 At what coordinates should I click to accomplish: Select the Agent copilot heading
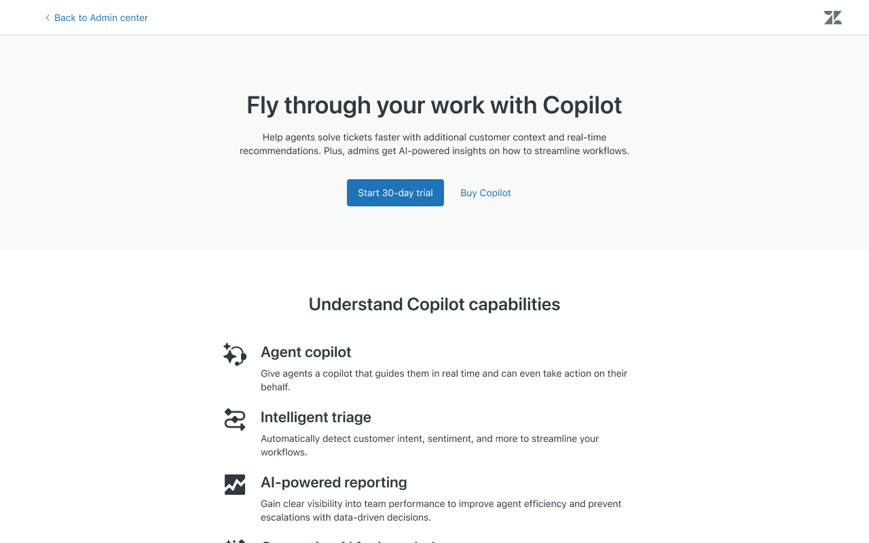click(306, 352)
